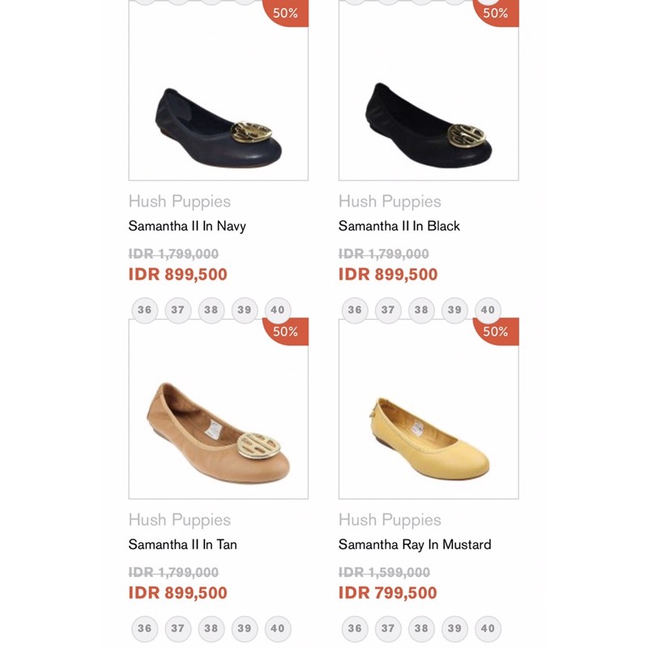The height and width of the screenshot is (648, 648).
Task: Open Hush Puppies brand link above Samantha II In Navy
Action: coord(180,202)
